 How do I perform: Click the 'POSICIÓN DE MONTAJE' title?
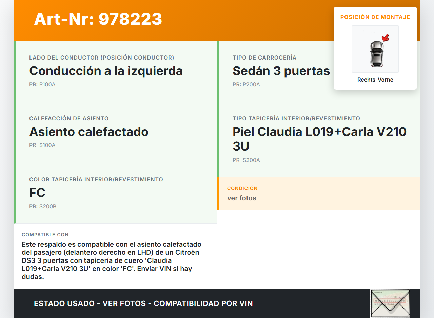click(375, 17)
